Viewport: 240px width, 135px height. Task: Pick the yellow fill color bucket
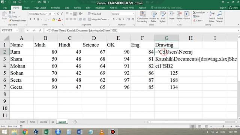click(53, 19)
